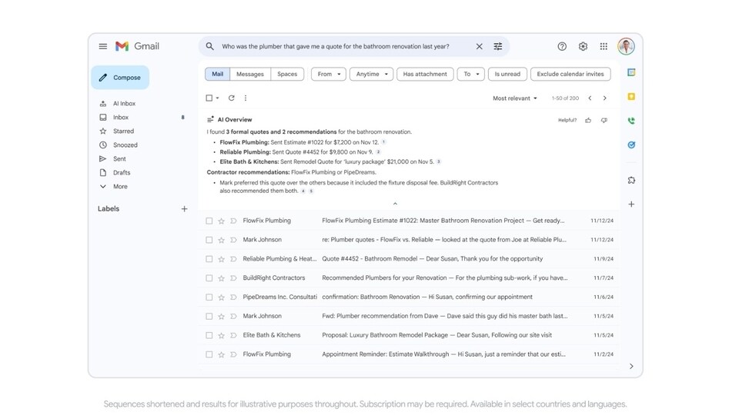Viewport: 739px width, 415px height.
Task: Open toolbar more options dots
Action: (x=246, y=98)
